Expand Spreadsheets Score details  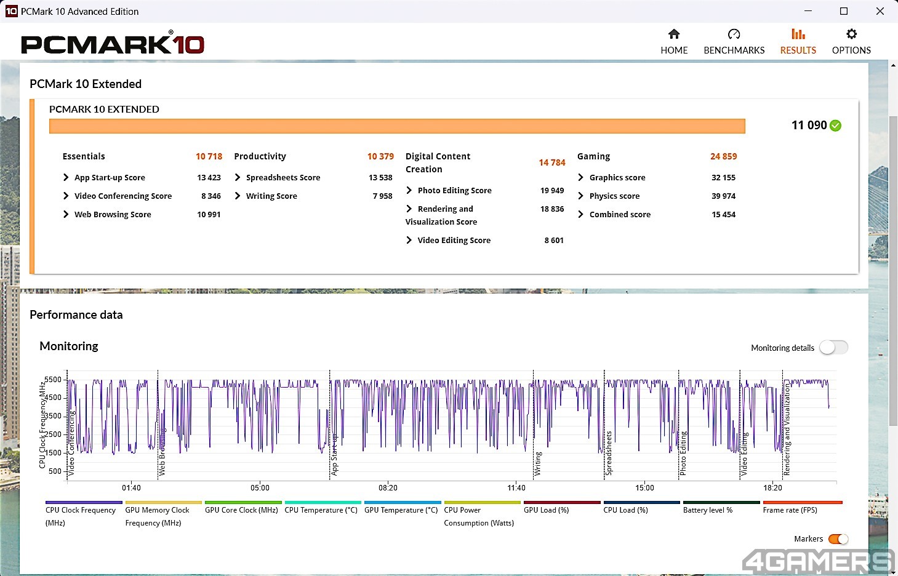(238, 177)
